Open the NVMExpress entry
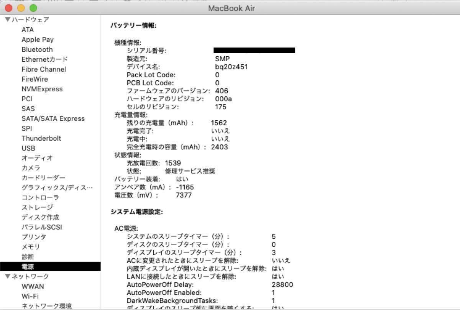This screenshot has height=310, width=460. click(x=42, y=89)
